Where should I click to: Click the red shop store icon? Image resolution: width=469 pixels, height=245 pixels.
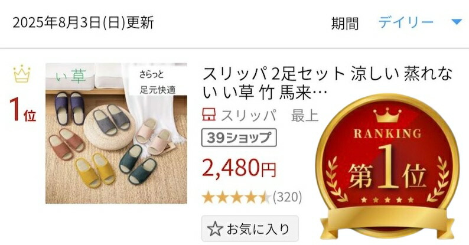[209, 115]
